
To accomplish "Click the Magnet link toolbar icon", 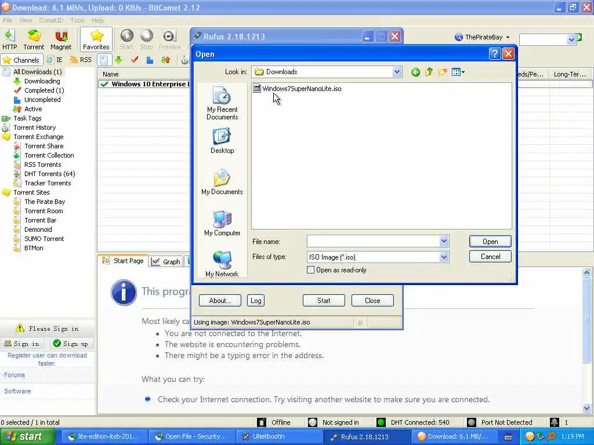I will [60, 40].
